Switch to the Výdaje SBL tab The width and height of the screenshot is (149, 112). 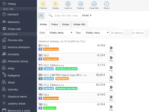[x=79, y=24]
